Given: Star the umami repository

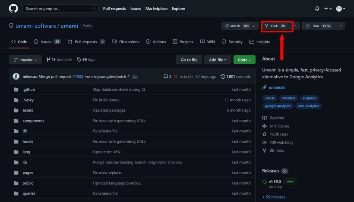Looking at the screenshot, I should coord(319,26).
